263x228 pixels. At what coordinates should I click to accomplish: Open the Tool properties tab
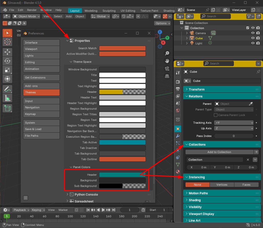coord(178,72)
